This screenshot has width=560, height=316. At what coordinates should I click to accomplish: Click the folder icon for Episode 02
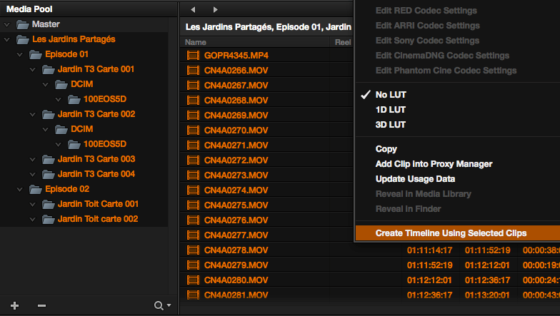36,189
